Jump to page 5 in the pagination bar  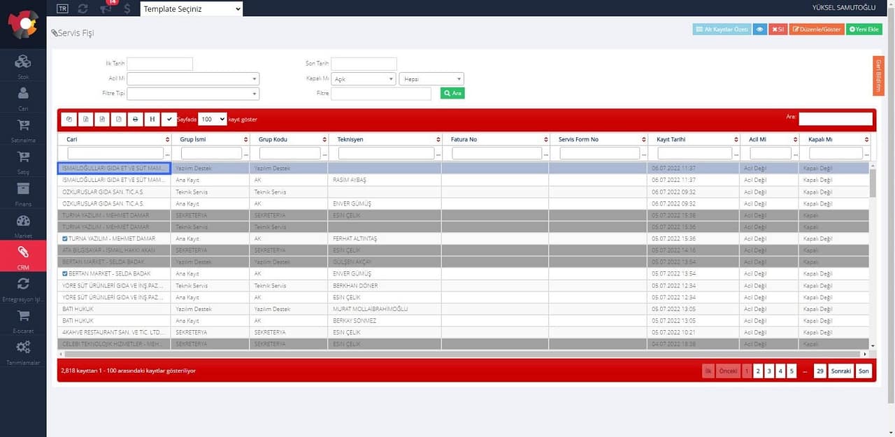pyautogui.click(x=792, y=371)
